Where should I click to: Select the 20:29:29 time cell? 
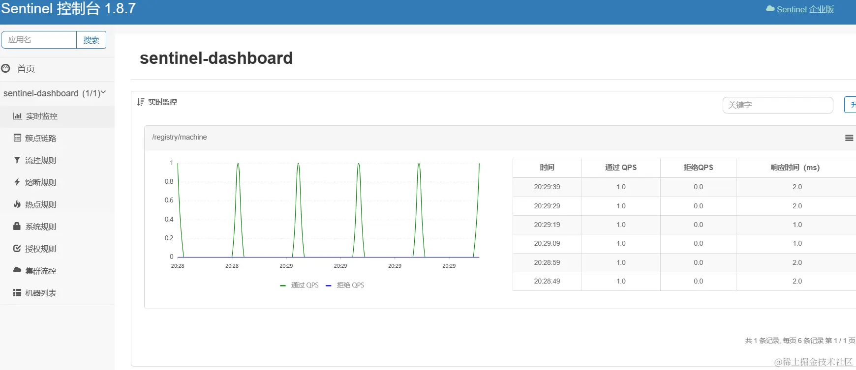(x=547, y=206)
